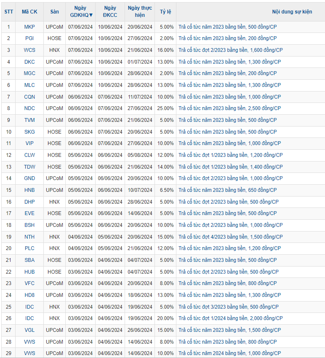
Task: View HNB dividend event 650 đồng/CP
Action: click(227, 190)
